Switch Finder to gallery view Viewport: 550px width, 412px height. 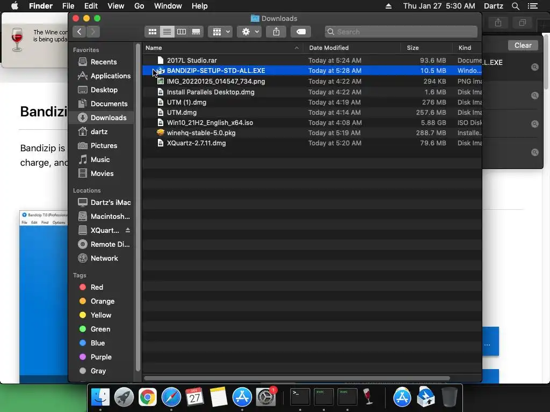pyautogui.click(x=196, y=32)
